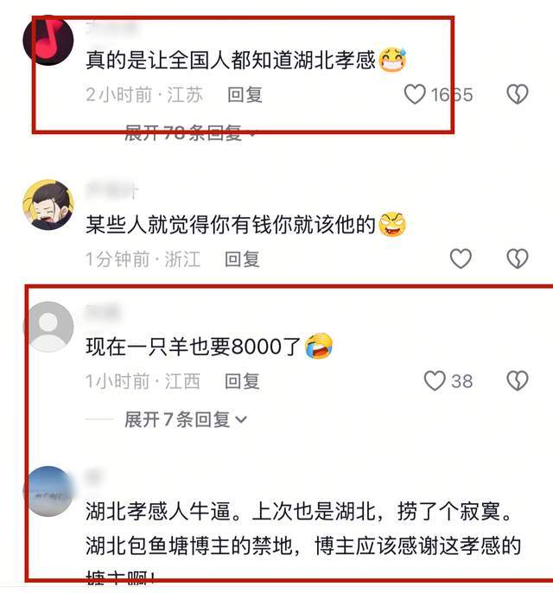Tap the sweating laugh emoji in first comment
553x593 pixels.
point(392,60)
